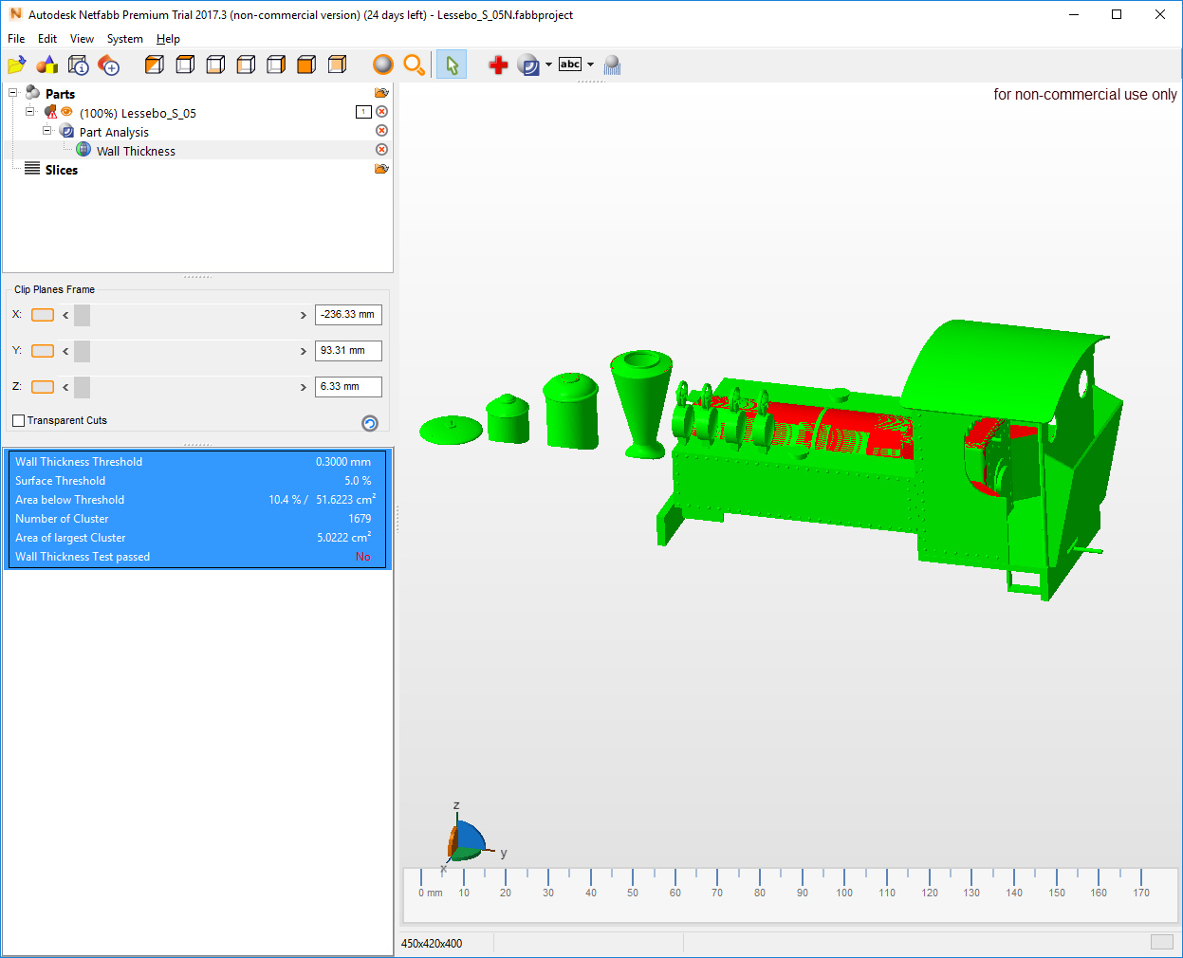The image size is (1183, 958).
Task: Click the warning part icon beside Lessebo_S_05
Action: click(x=50, y=112)
